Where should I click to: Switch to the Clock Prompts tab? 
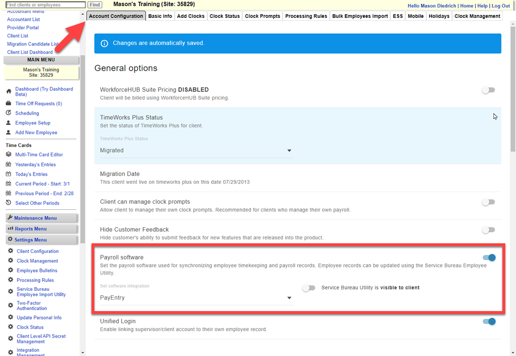(x=262, y=15)
